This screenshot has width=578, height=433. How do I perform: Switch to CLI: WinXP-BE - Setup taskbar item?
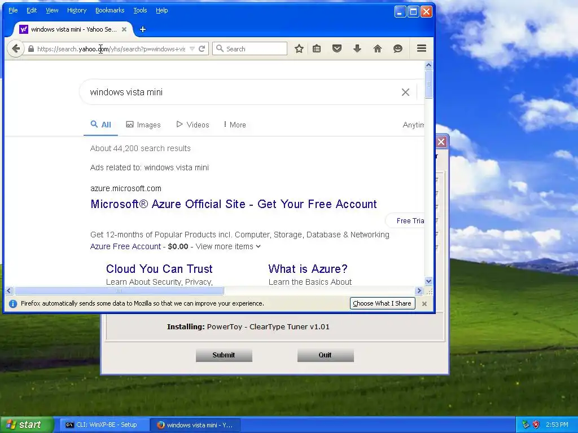tap(105, 425)
